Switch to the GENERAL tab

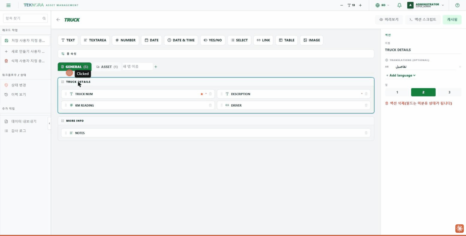(x=75, y=67)
